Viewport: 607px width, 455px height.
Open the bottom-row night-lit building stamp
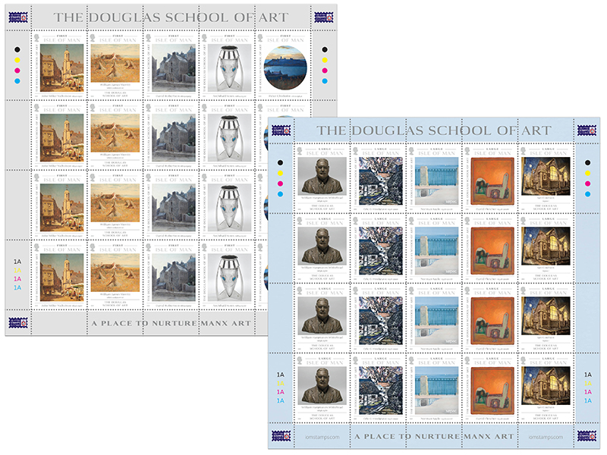tap(546, 388)
